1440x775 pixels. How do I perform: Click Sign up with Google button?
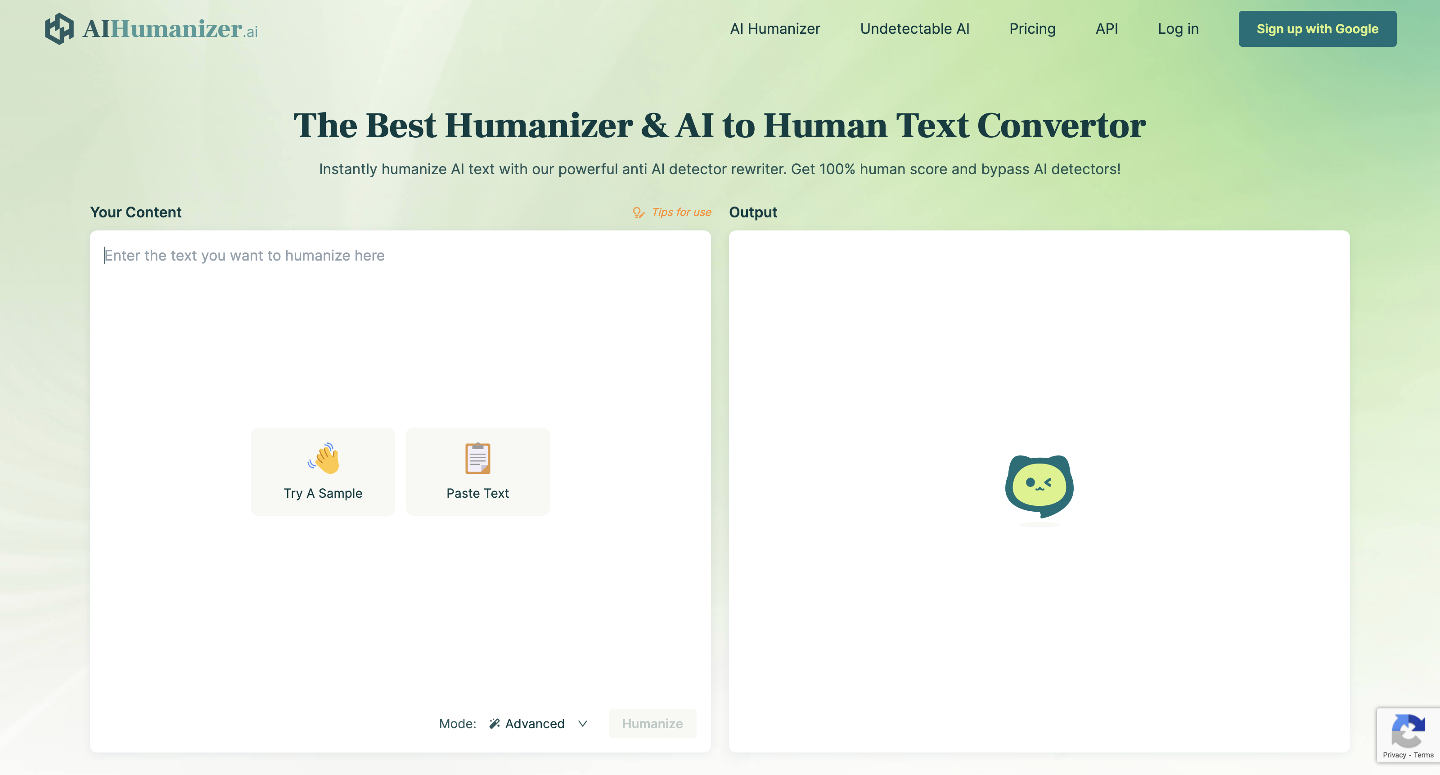coord(1317,28)
